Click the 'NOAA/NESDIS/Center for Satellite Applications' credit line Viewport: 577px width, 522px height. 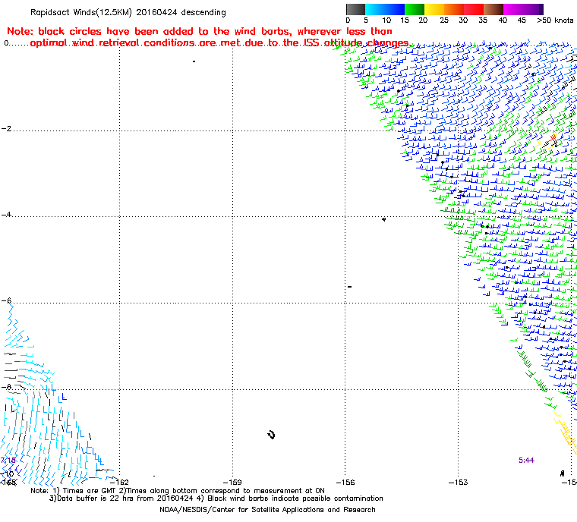pyautogui.click(x=267, y=510)
